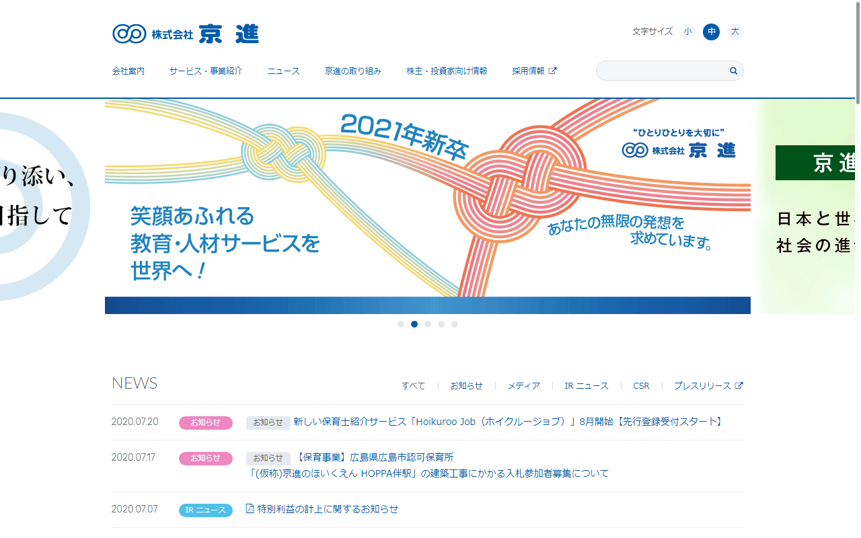Open the 株主・投資家向け情報 menu
This screenshot has width=861, height=538.
coord(447,71)
